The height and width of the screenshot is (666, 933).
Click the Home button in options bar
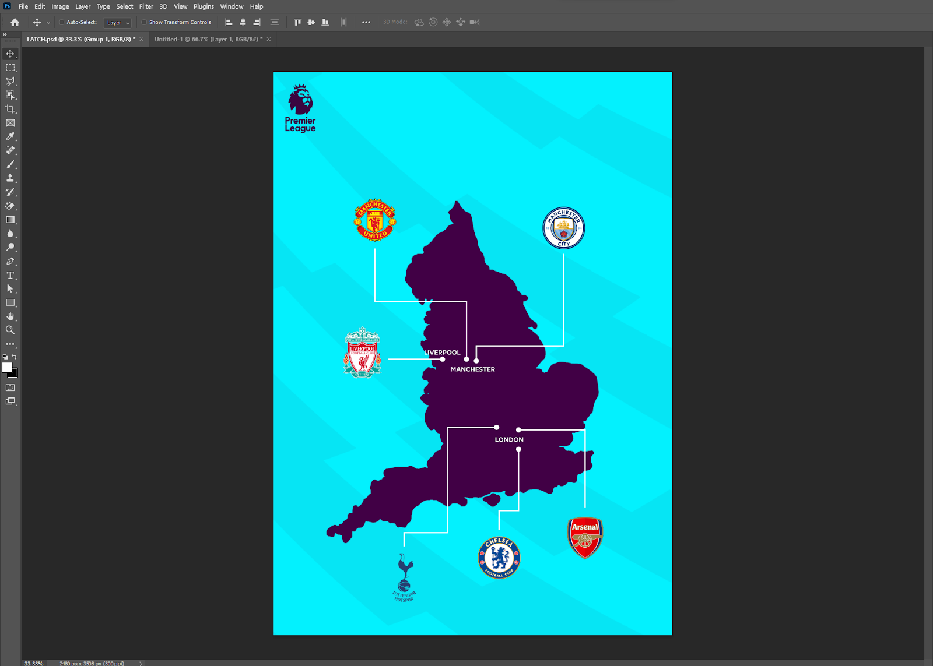coord(15,22)
